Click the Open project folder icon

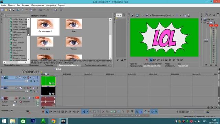(x=6, y=10)
